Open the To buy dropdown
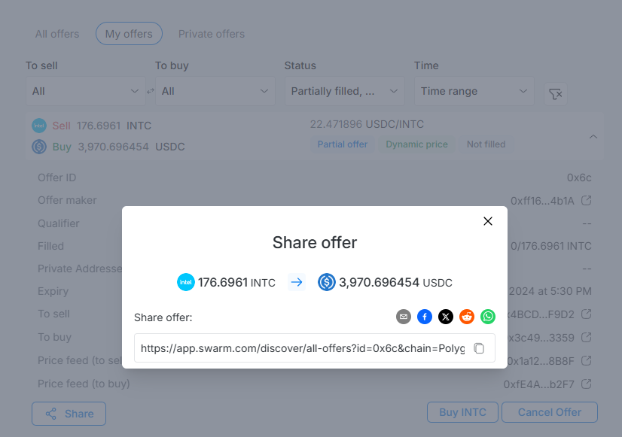Screen dimensions: 622x437 click(215, 91)
